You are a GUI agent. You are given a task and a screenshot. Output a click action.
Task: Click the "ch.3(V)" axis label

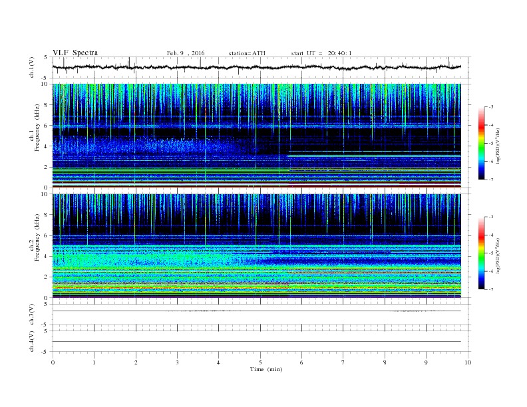point(32,315)
